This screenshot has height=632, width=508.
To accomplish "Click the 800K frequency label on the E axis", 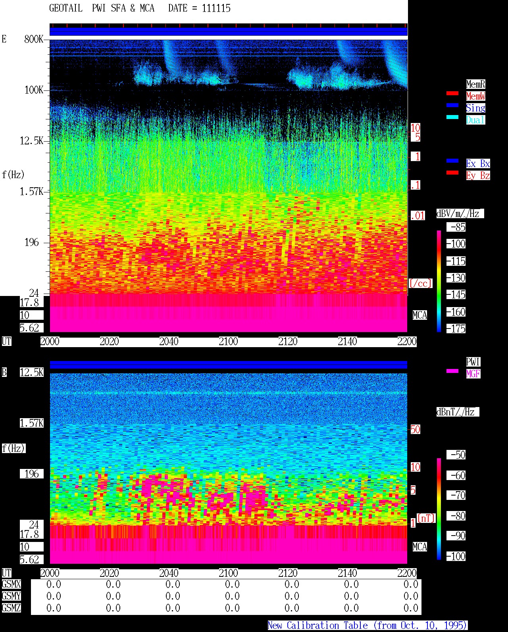I will point(34,39).
